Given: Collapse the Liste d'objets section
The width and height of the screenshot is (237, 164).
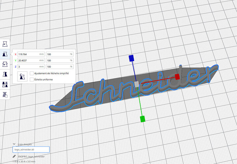Looking at the screenshot, I should pyautogui.click(x=14, y=144).
